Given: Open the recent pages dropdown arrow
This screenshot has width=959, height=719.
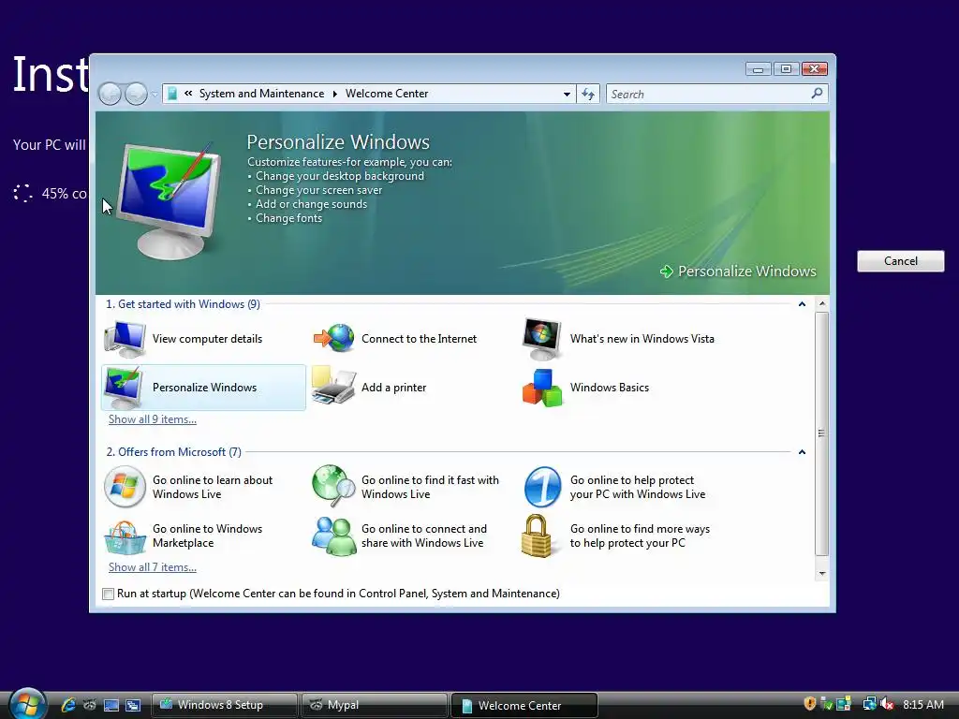Looking at the screenshot, I should (155, 95).
